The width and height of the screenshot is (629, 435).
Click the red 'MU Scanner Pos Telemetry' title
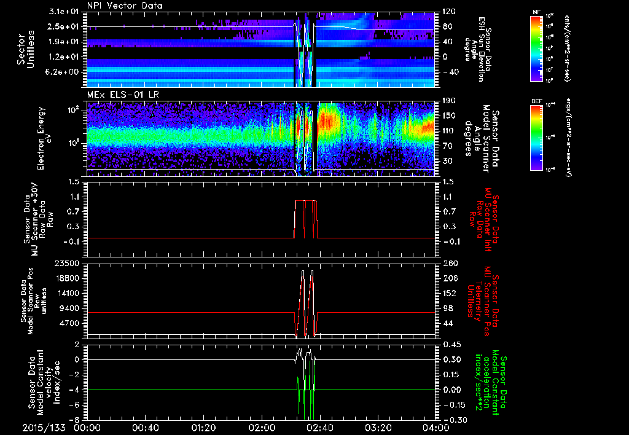pyautogui.click(x=482, y=300)
